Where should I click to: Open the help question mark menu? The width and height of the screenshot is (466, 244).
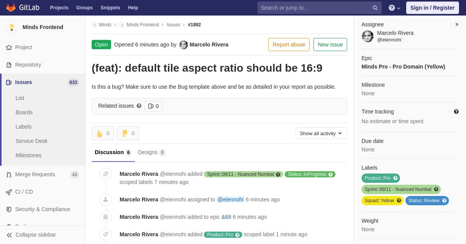(x=395, y=8)
